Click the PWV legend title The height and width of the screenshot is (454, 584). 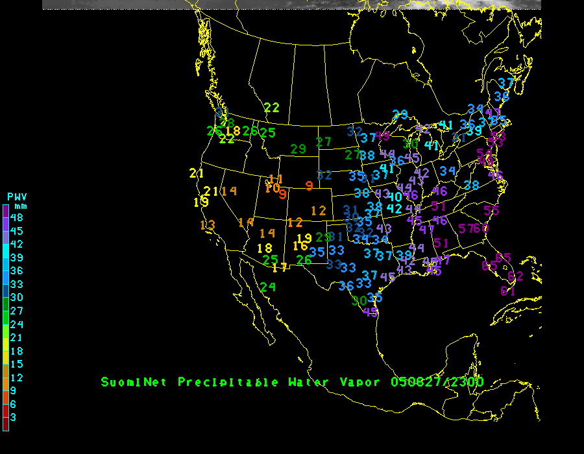17,197
